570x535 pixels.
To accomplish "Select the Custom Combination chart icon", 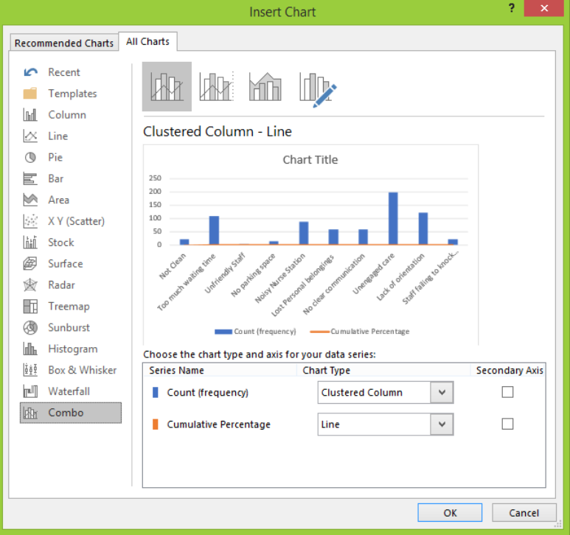I will click(317, 89).
